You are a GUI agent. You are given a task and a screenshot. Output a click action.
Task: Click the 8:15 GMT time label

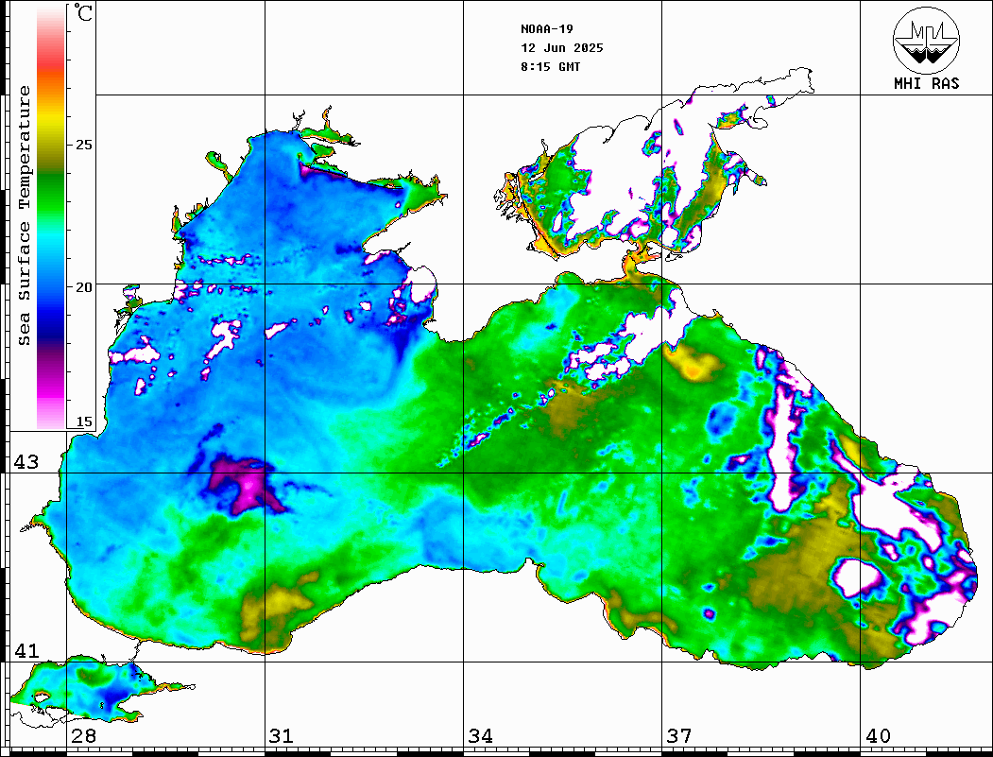pyautogui.click(x=551, y=67)
